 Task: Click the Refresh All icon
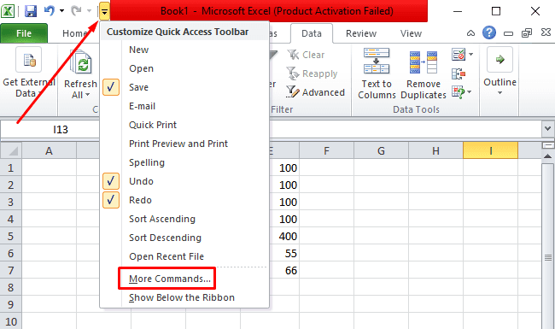(82, 62)
